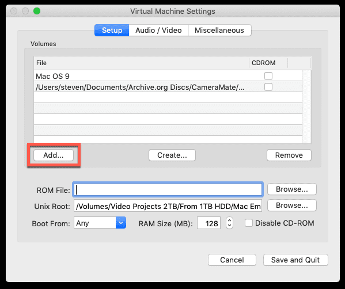Click into the Unix Root path field
The image size is (345, 289).
pos(168,206)
